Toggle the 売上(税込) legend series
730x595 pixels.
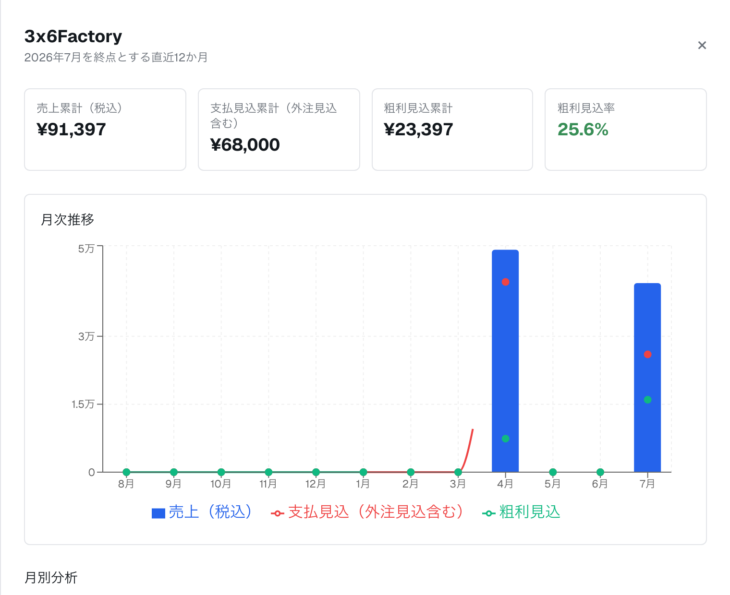pos(202,512)
